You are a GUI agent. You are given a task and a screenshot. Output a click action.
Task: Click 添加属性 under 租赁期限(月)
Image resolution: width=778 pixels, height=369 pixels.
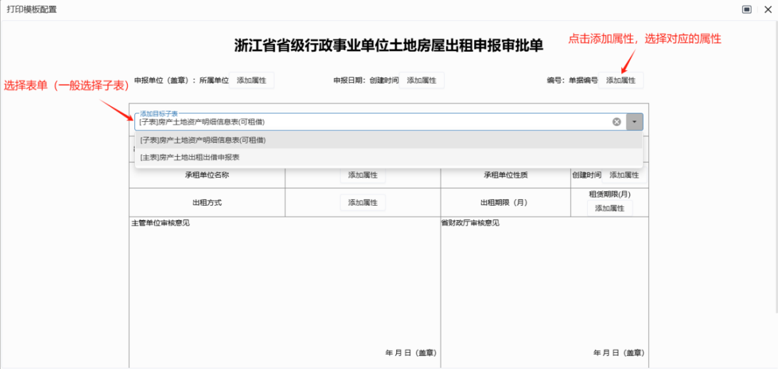tap(609, 208)
